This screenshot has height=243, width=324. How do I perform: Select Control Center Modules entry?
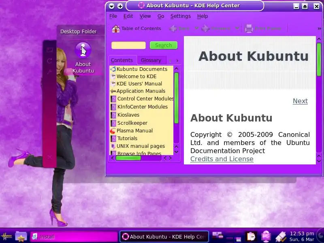[145, 99]
